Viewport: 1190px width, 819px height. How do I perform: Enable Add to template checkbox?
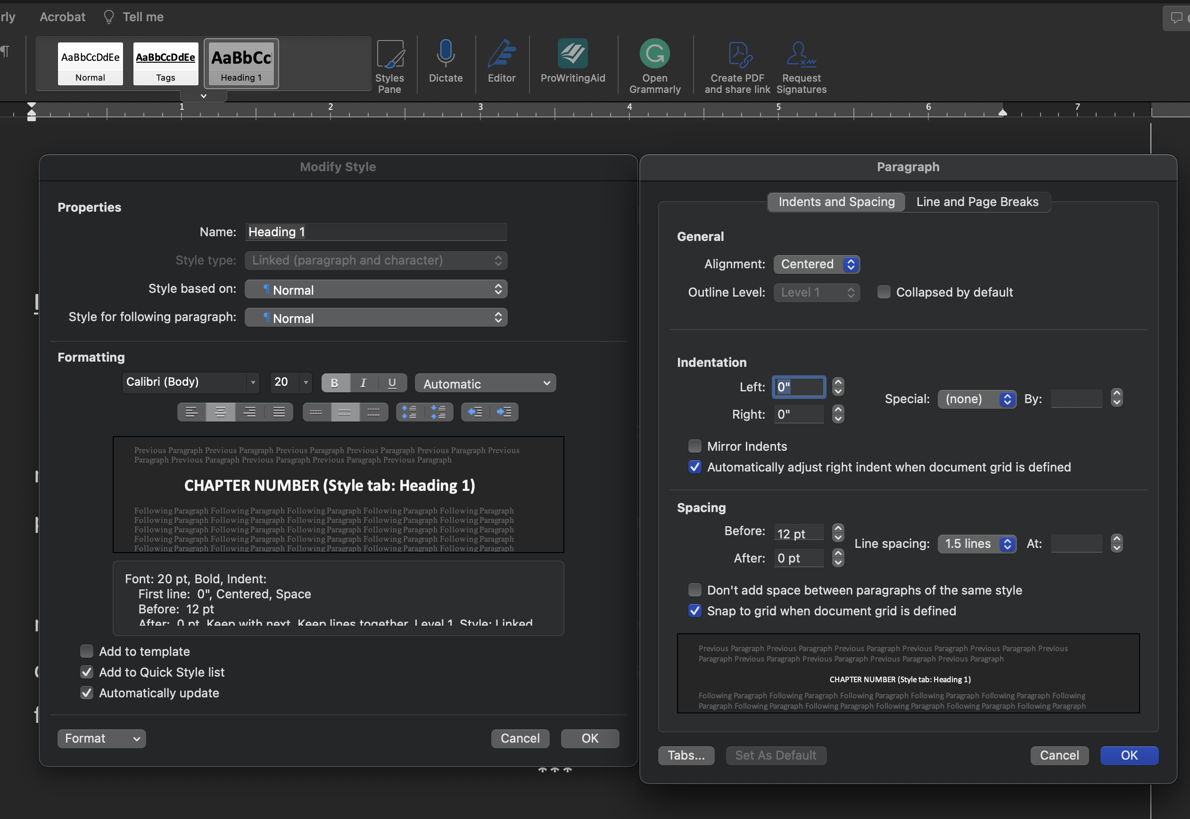87,651
